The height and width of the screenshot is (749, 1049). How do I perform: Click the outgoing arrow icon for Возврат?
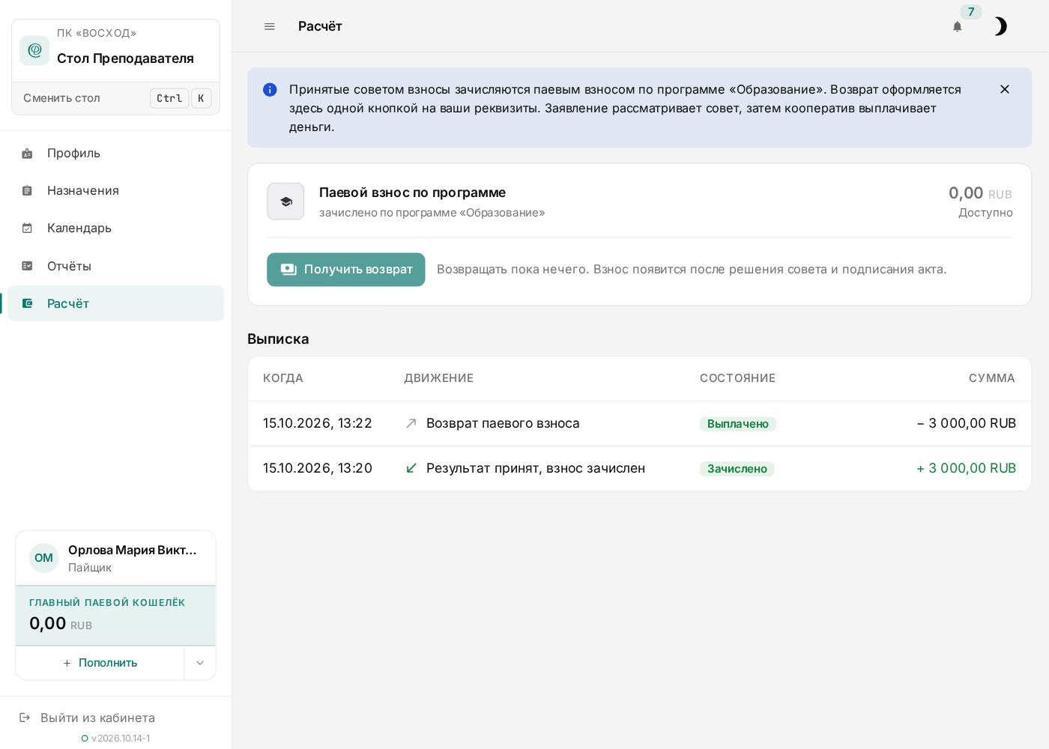point(411,424)
